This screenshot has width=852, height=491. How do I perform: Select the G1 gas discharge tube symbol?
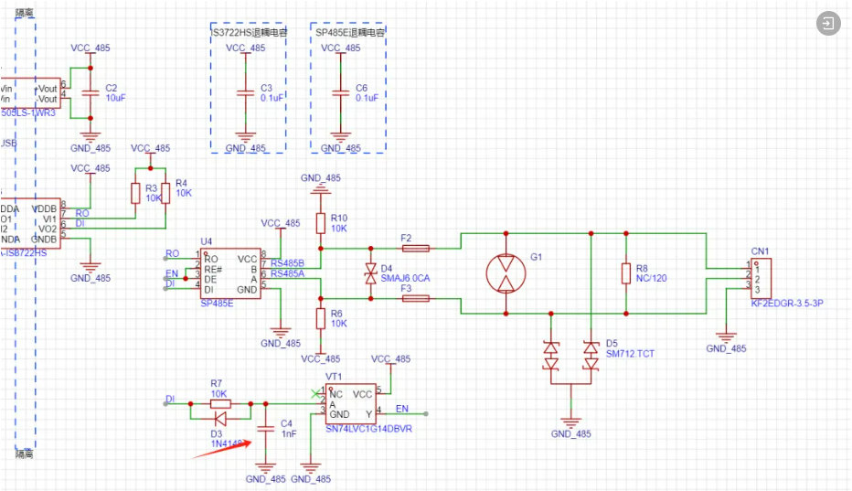tap(506, 272)
